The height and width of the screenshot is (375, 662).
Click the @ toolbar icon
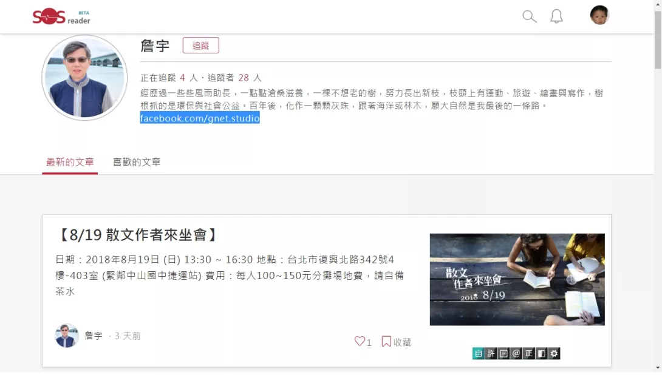[x=516, y=354]
